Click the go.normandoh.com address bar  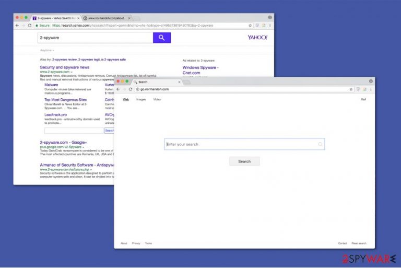(x=242, y=89)
